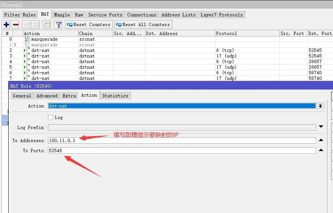Select rule 0 masquerade row
The width and height of the screenshot is (333, 213).
(x=167, y=39)
